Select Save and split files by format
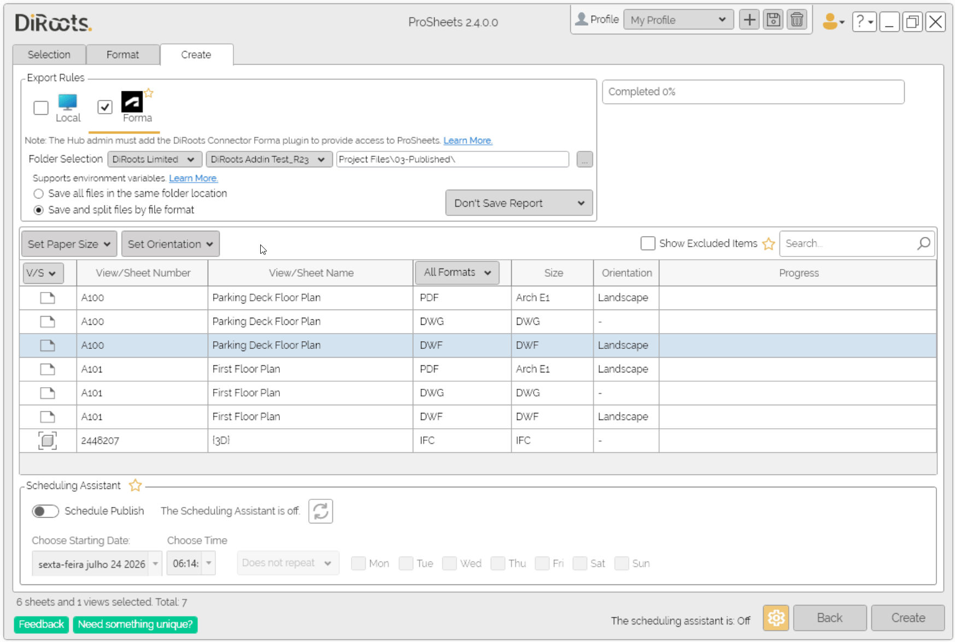Image resolution: width=955 pixels, height=642 pixels. pyautogui.click(x=38, y=210)
